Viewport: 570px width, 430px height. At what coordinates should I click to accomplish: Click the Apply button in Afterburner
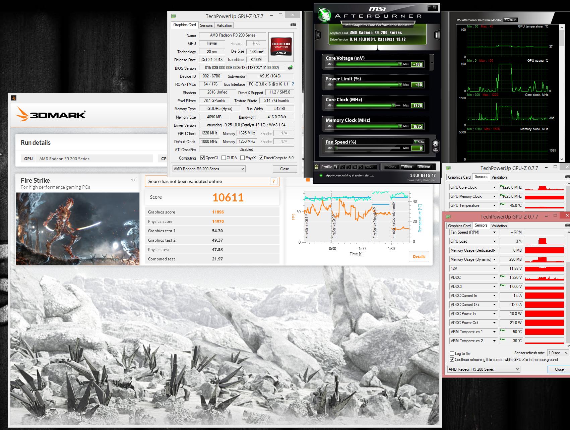pyautogui.click(x=391, y=167)
